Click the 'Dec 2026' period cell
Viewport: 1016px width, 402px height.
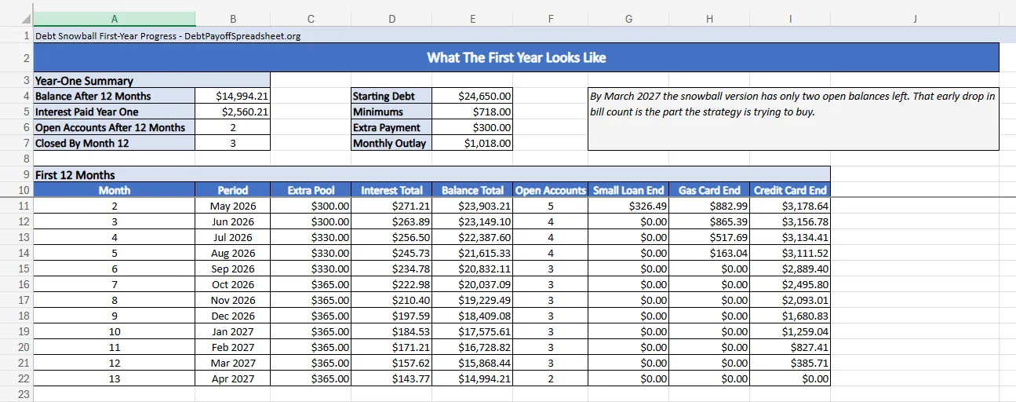(232, 316)
